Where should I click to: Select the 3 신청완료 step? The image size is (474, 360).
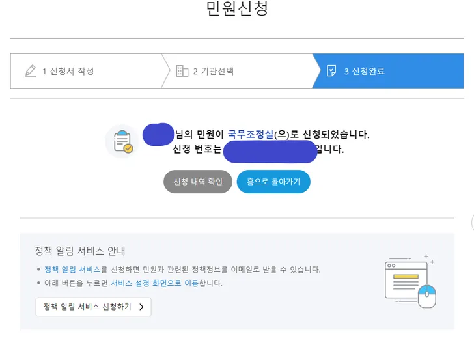(x=388, y=71)
